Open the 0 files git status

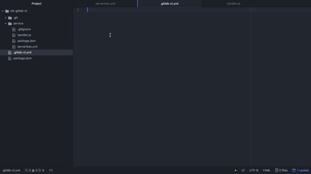pyautogui.click(x=283, y=170)
